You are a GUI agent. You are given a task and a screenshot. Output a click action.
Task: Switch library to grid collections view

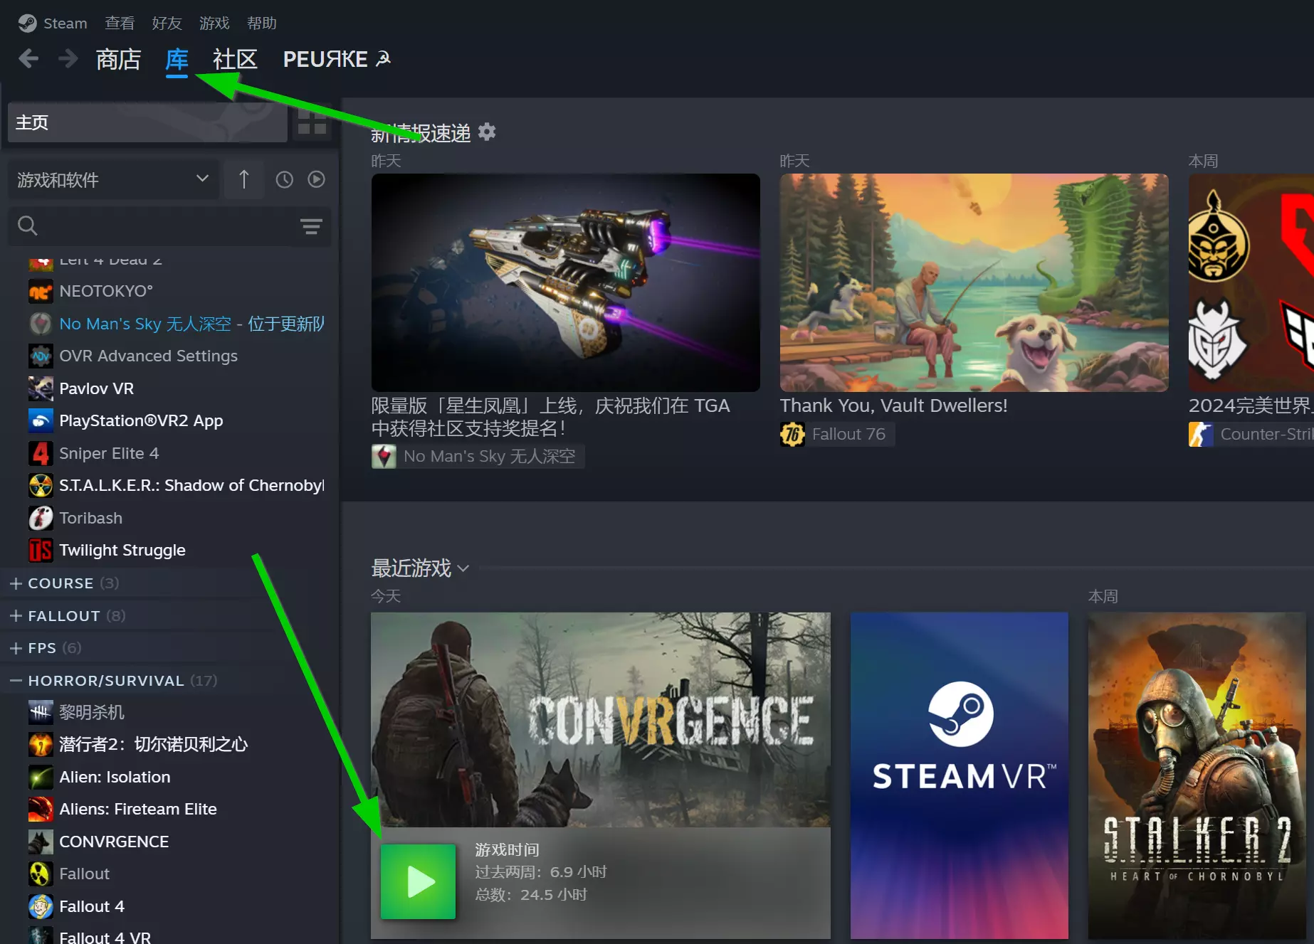pyautogui.click(x=312, y=122)
